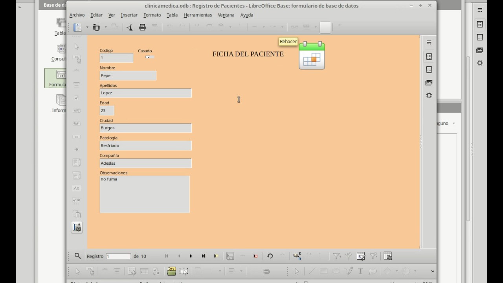Open sidebar settings menu in form window
Viewport: 503px width, 283px height.
[429, 42]
